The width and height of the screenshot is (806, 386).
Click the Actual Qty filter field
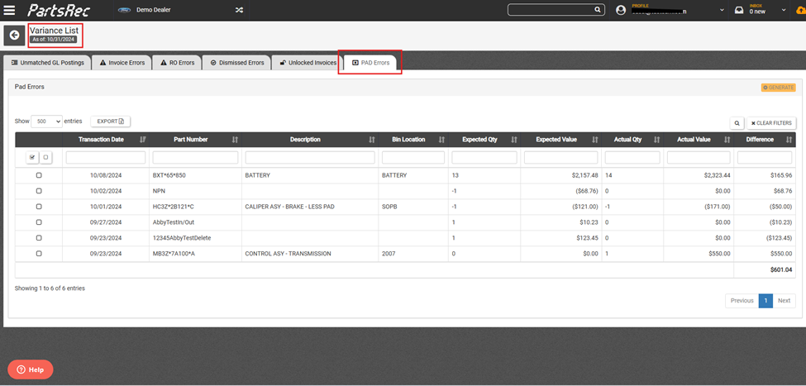[x=632, y=157]
